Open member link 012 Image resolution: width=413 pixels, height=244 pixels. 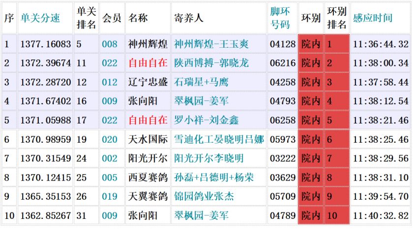click(x=110, y=82)
